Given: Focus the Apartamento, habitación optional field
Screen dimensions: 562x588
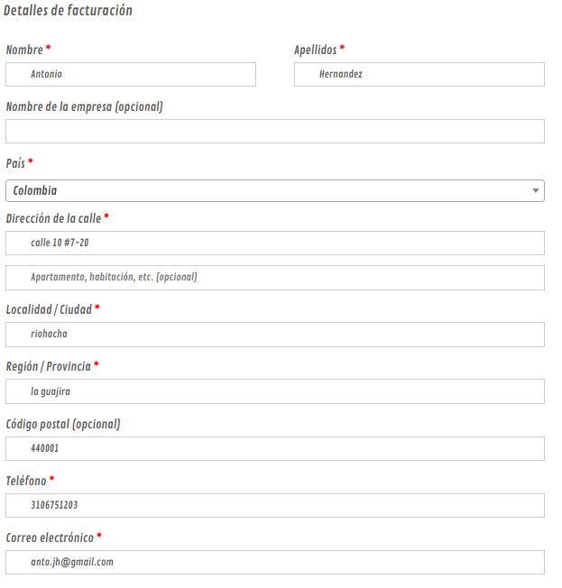Looking at the screenshot, I should [275, 278].
